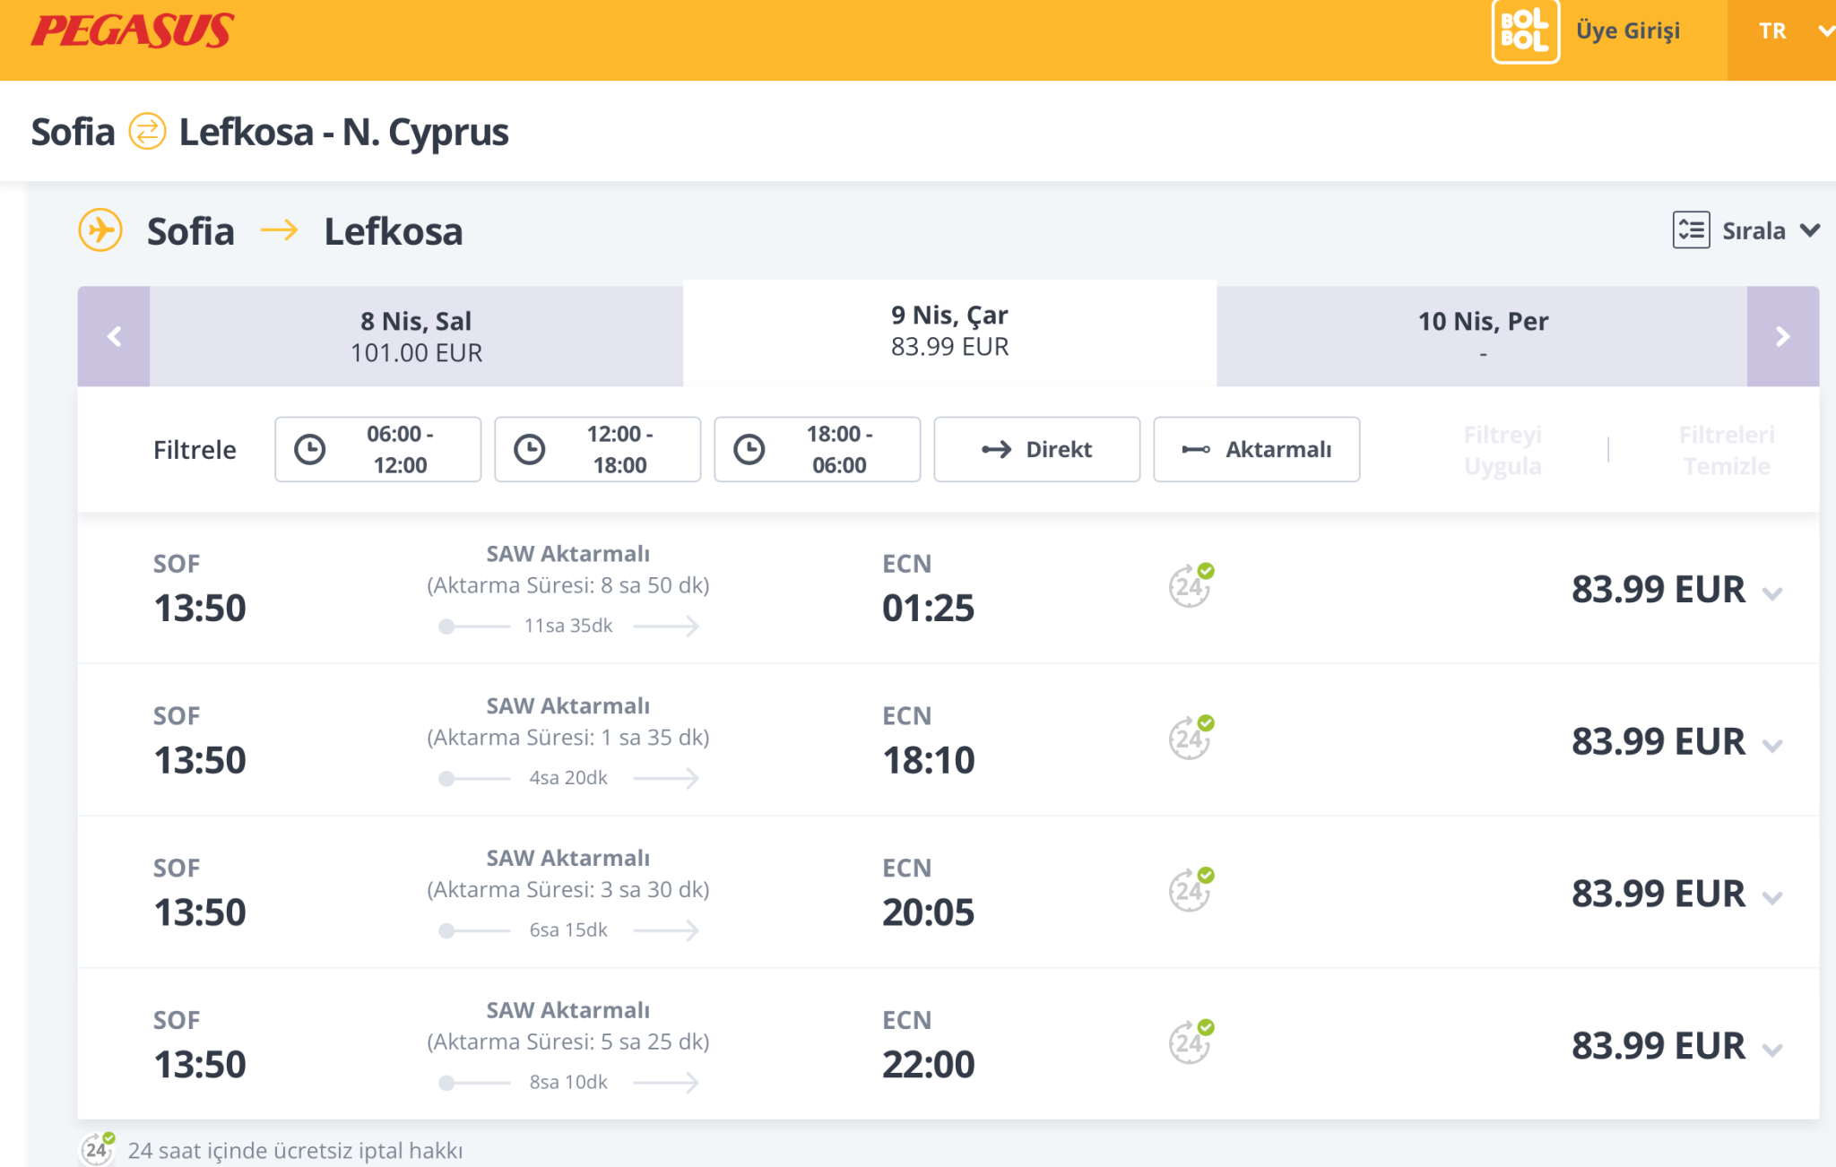The height and width of the screenshot is (1167, 1836).
Task: Go to next dates with right arrow
Action: pos(1782,337)
